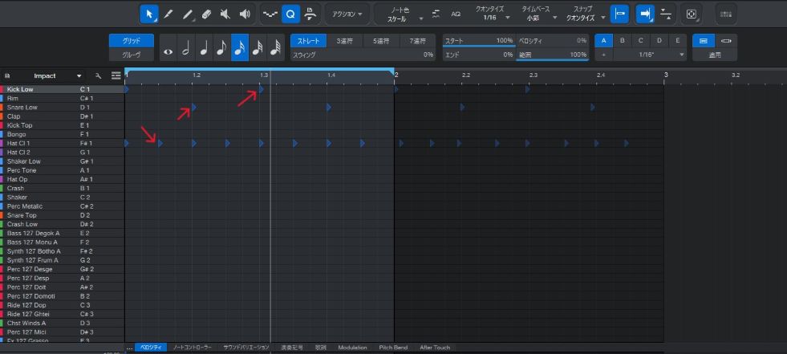Open the wrench settings for Impact

(x=99, y=75)
